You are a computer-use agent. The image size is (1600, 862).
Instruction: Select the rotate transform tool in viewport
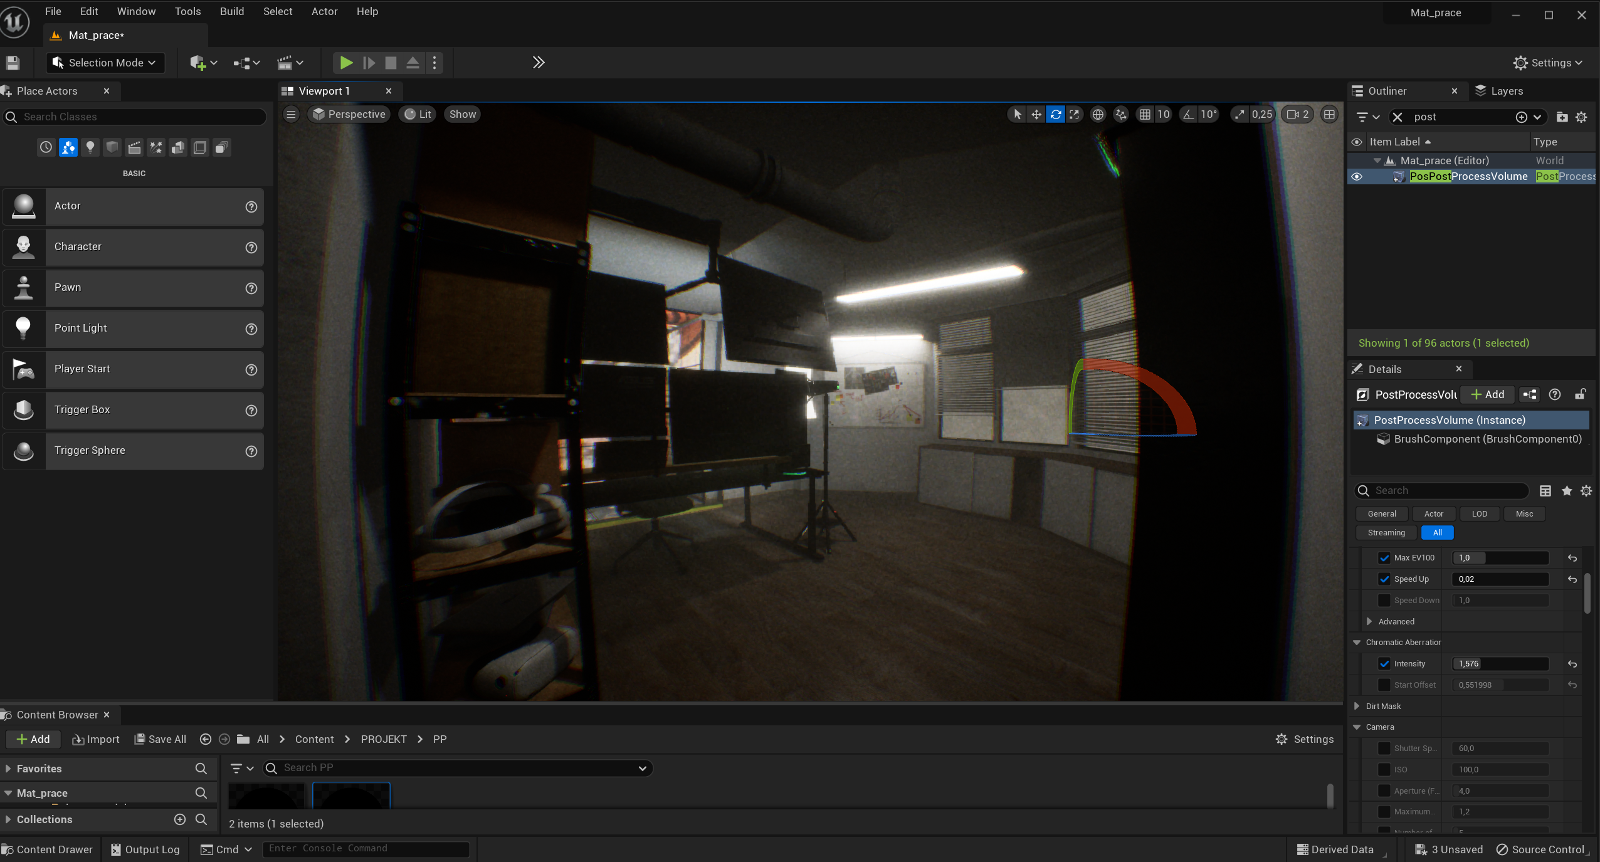(1056, 114)
